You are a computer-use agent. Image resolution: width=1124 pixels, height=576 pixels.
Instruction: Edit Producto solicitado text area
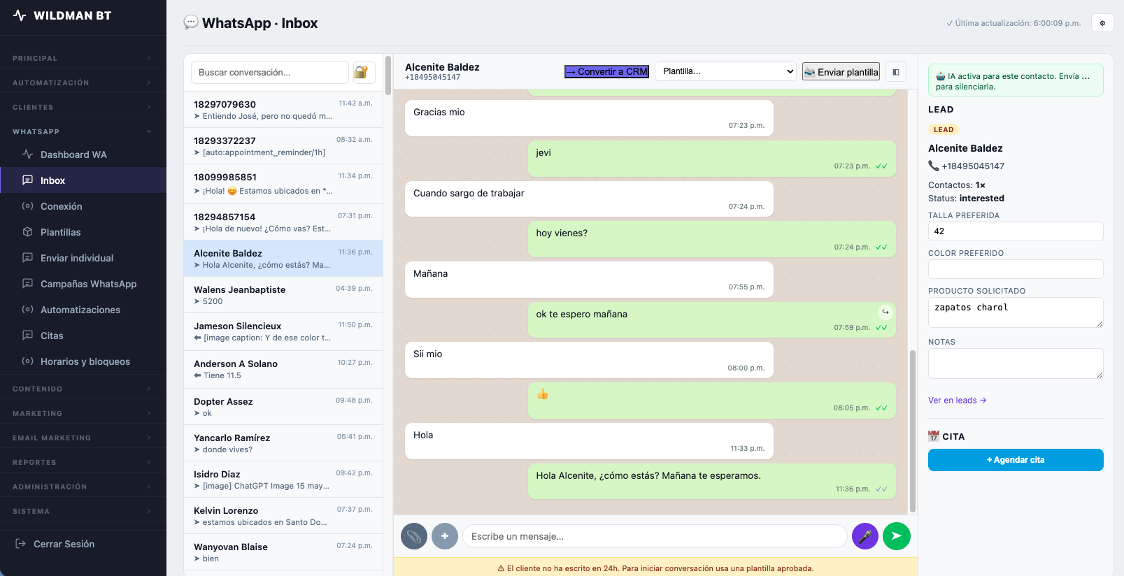pos(1016,312)
